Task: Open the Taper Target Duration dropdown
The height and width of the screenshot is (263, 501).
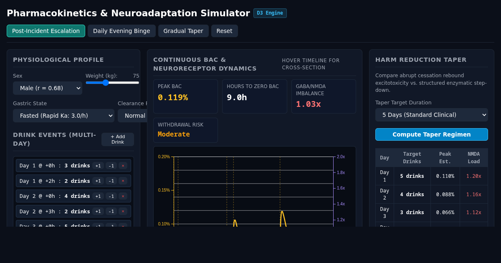Action: 432,115
